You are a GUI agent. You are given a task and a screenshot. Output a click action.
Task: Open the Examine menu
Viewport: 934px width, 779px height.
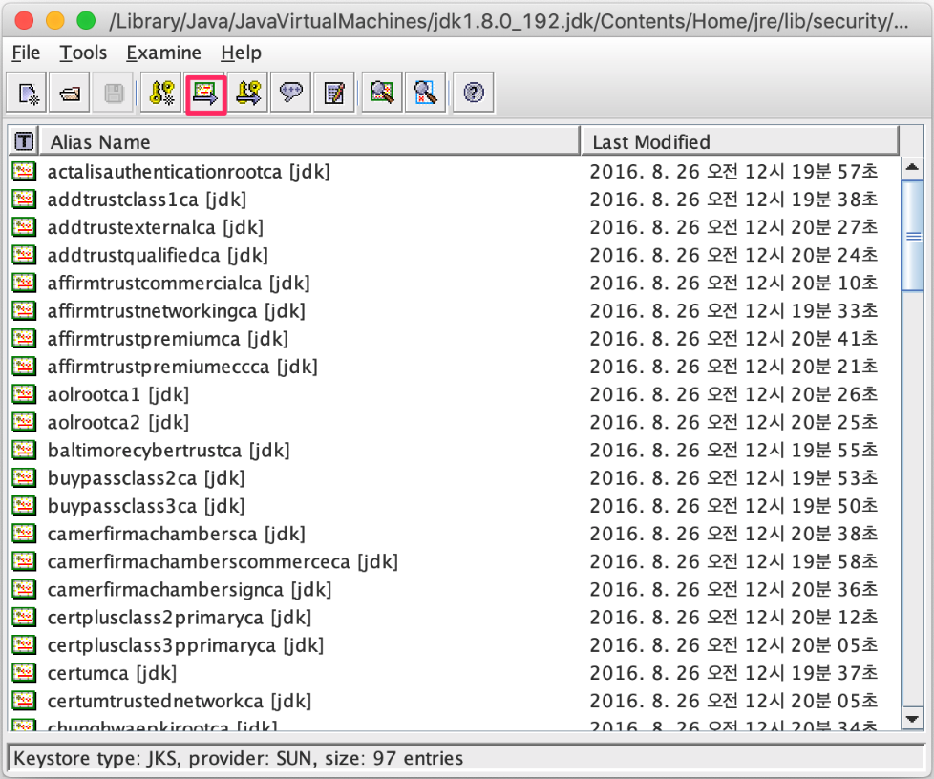pos(163,53)
